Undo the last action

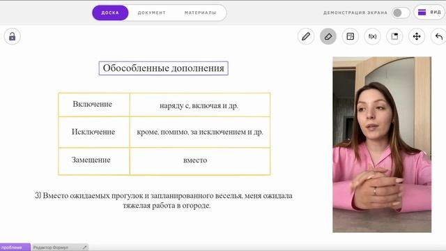(x=438, y=36)
